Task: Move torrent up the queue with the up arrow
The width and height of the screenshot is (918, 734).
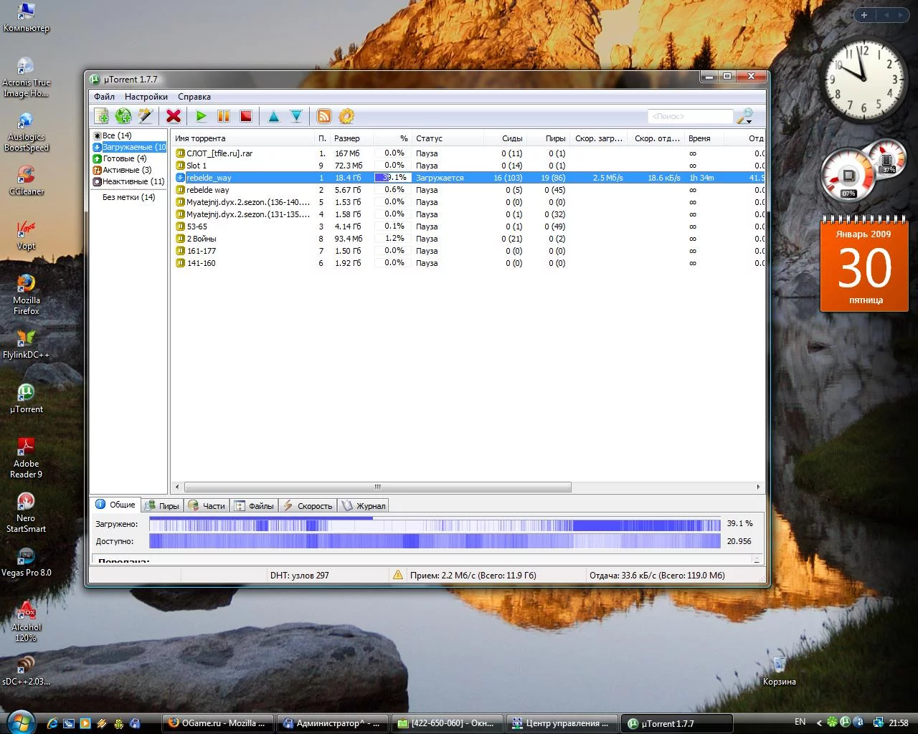Action: 273,116
